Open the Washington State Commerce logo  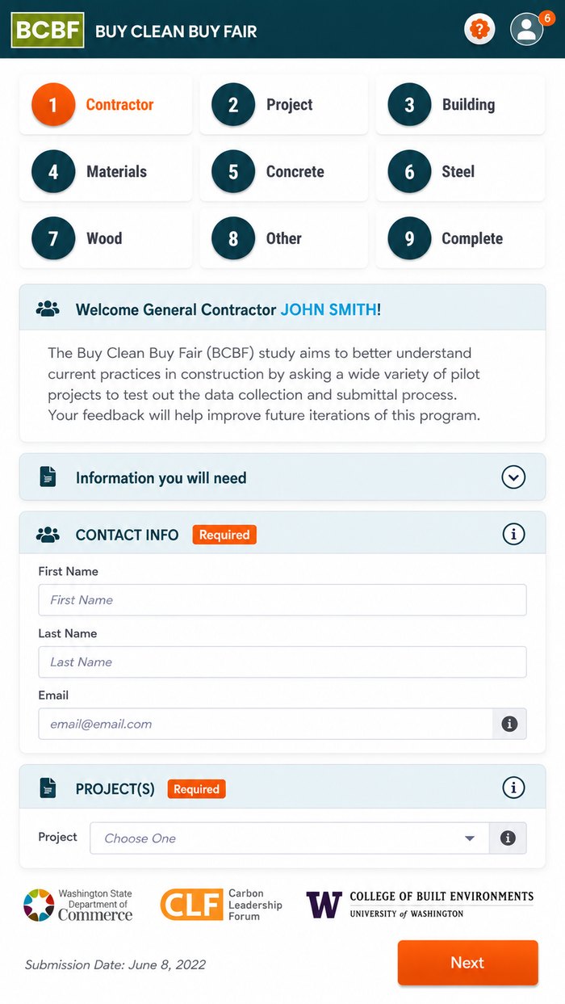point(77,905)
